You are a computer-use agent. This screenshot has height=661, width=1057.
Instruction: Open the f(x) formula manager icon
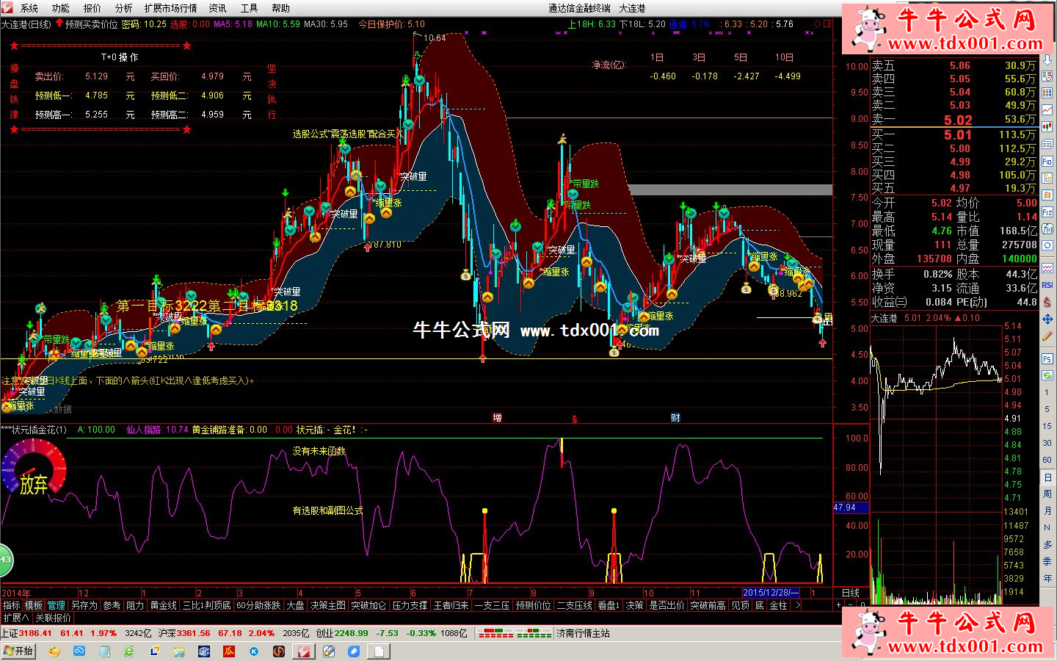(1047, 228)
